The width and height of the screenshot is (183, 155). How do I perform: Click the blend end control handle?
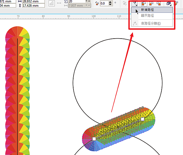click(x=142, y=119)
